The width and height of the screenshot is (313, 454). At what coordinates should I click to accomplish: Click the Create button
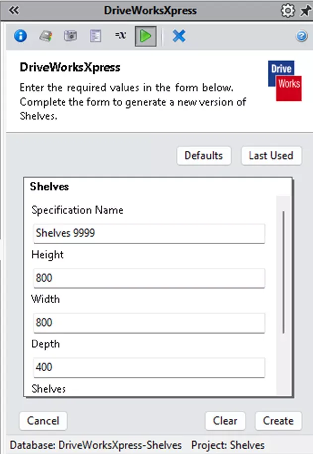click(278, 421)
